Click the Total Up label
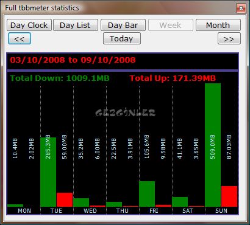250x225 pixels. click(x=173, y=78)
